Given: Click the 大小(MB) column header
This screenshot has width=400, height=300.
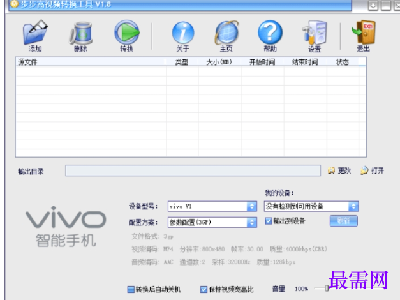Looking at the screenshot, I should click(x=219, y=62).
